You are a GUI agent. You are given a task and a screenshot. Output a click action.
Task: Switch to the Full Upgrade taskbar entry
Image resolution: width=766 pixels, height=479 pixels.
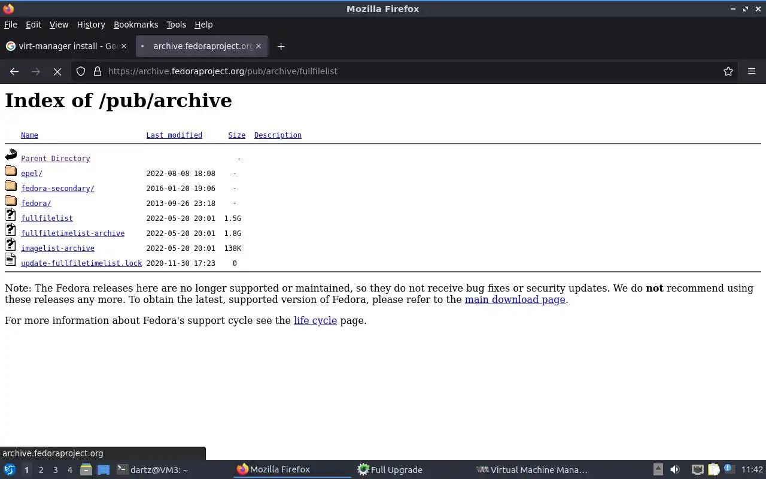pyautogui.click(x=412, y=470)
